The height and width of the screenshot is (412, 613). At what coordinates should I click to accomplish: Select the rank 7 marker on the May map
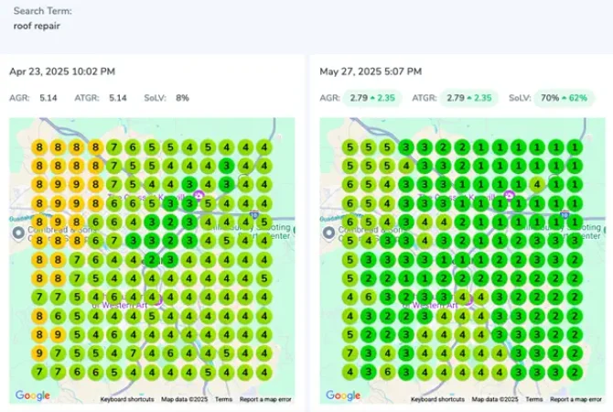pyautogui.click(x=350, y=353)
